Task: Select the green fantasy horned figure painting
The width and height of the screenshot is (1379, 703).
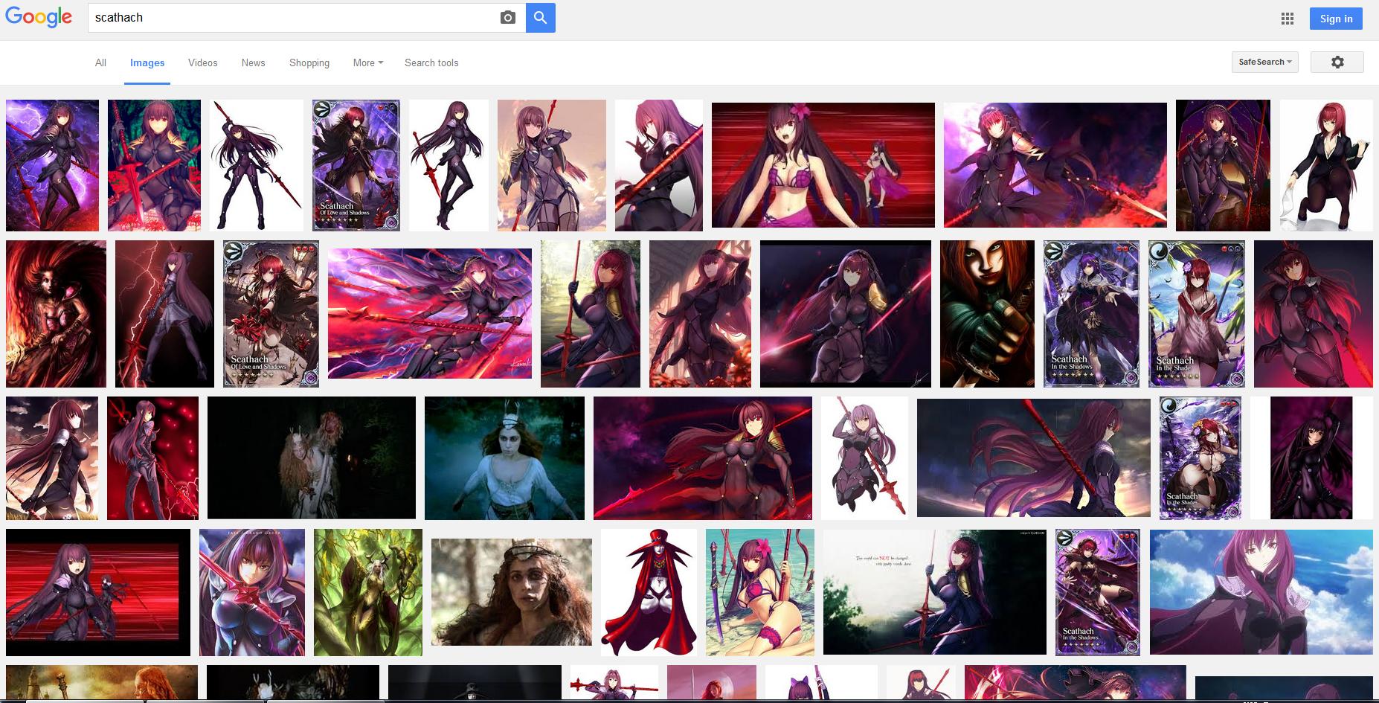Action: (x=368, y=592)
